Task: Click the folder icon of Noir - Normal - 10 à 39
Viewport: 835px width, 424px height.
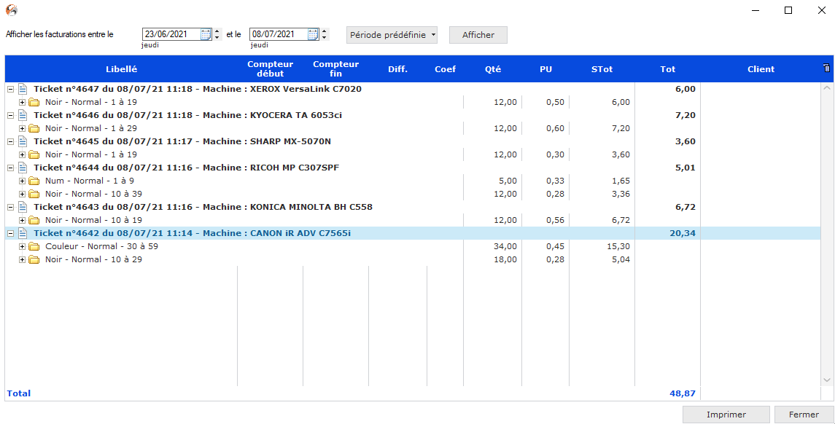Action: (34, 194)
